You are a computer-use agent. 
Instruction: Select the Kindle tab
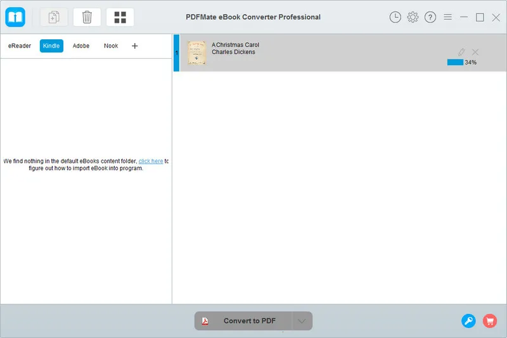51,46
